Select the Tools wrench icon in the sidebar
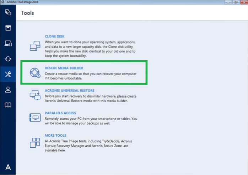The image size is (248, 175). click(8, 74)
